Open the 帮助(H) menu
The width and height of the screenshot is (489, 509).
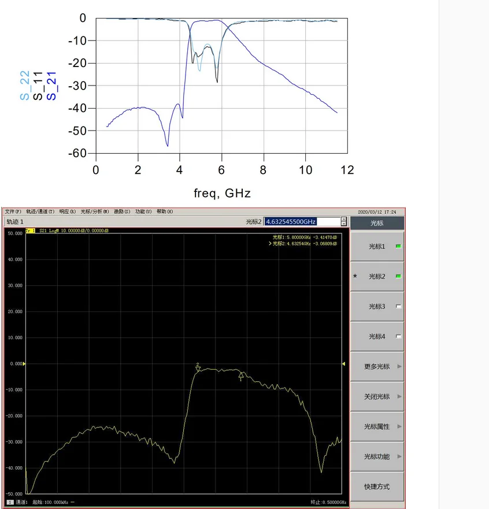pos(165,211)
